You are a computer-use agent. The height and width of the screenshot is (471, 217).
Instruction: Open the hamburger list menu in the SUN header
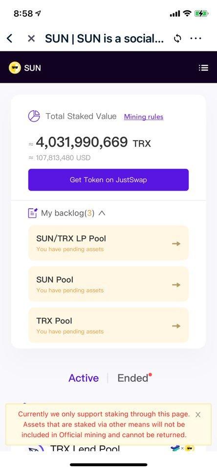click(x=203, y=68)
